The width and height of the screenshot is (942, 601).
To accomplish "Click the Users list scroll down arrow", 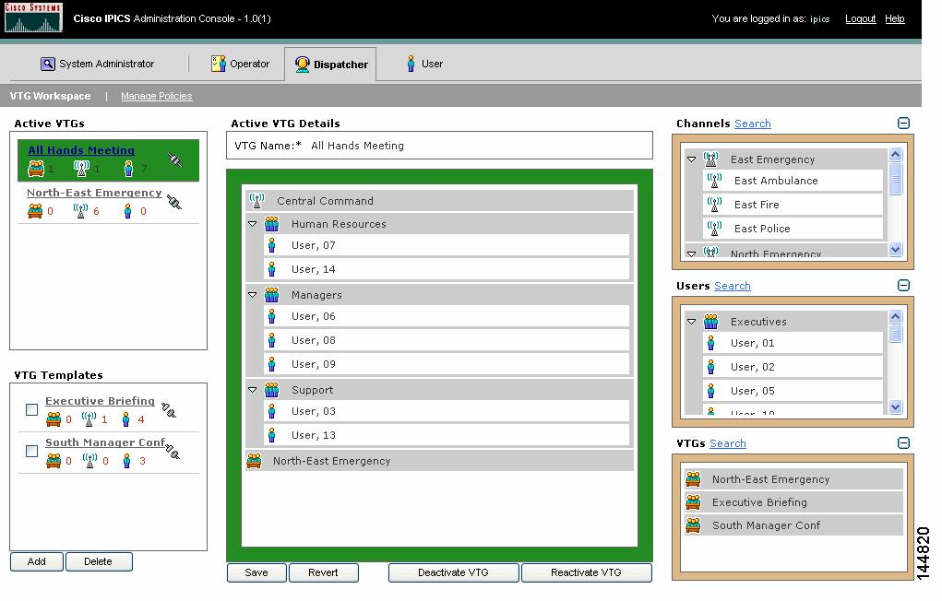I will point(895,407).
